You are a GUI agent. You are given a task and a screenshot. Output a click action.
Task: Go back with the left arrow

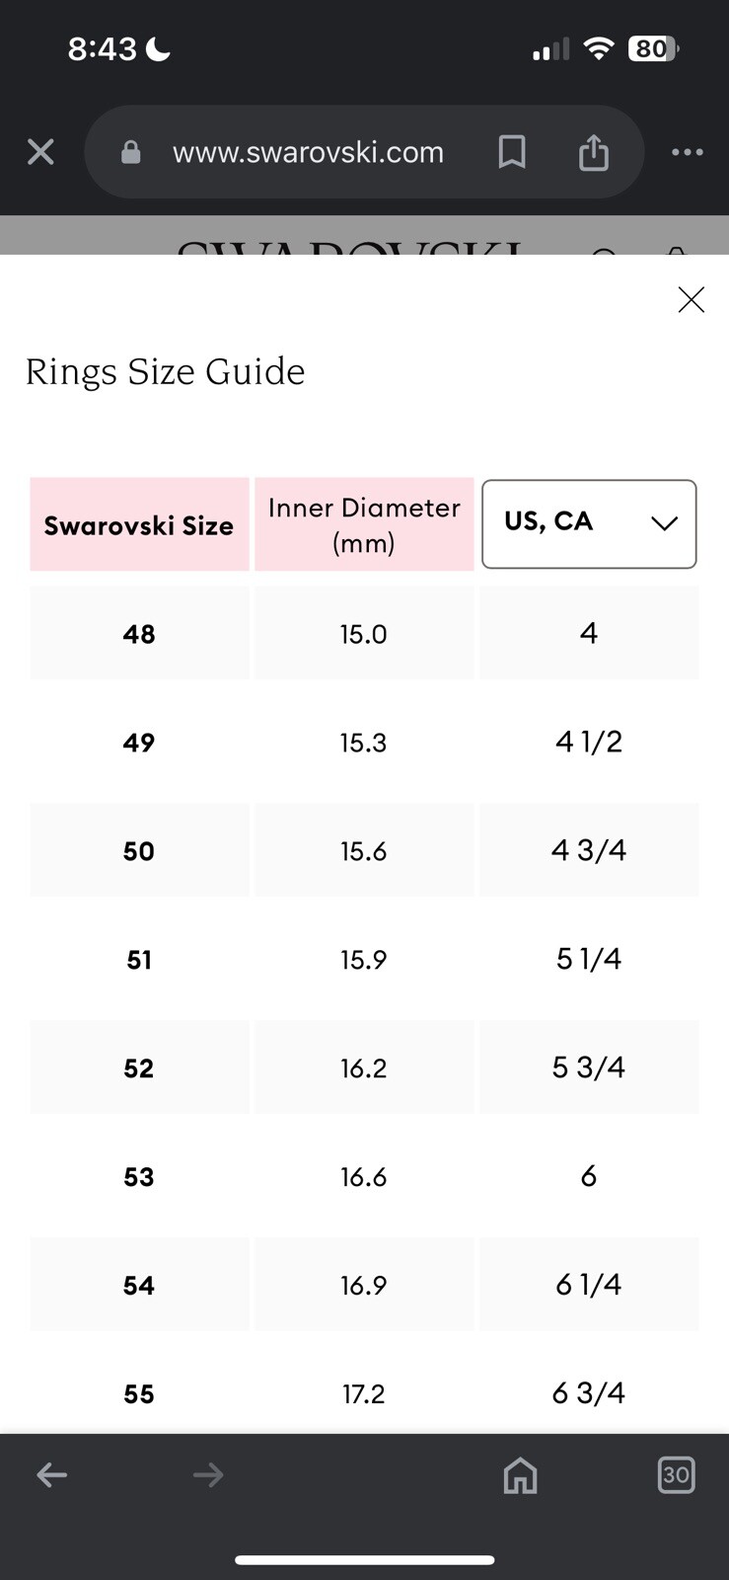[51, 1475]
